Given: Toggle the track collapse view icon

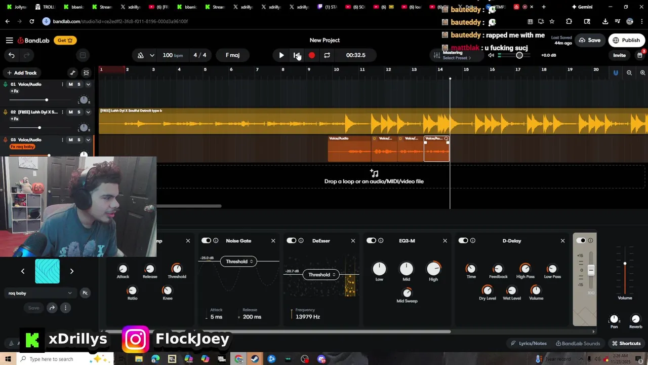Looking at the screenshot, I should pos(86,73).
